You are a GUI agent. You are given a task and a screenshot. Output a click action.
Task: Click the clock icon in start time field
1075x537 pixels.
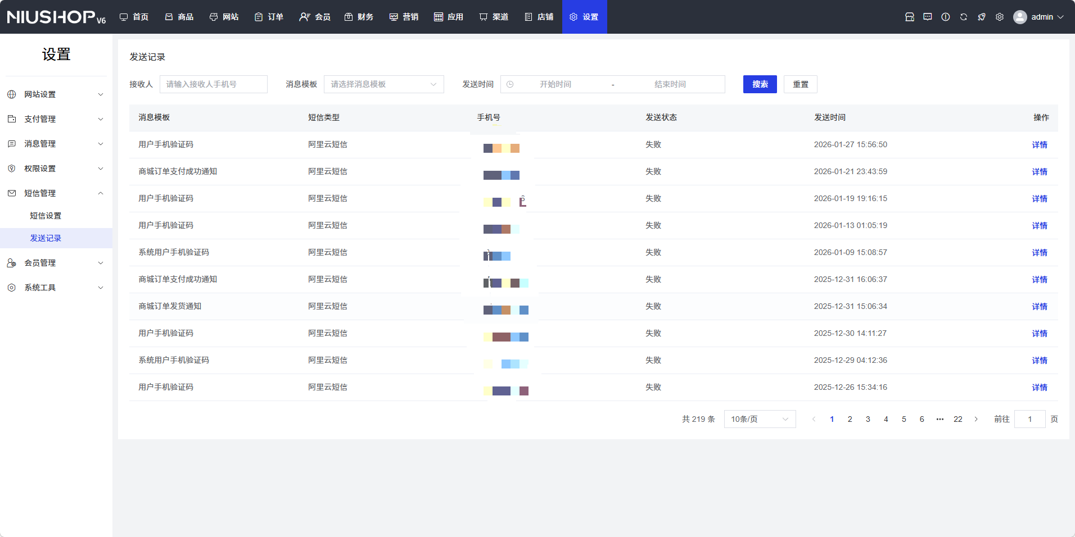(510, 84)
